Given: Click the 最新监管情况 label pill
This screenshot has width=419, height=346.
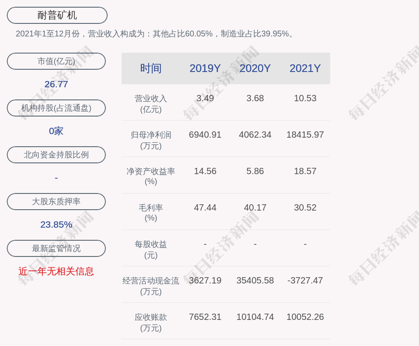Looking at the screenshot, I should [56, 248].
